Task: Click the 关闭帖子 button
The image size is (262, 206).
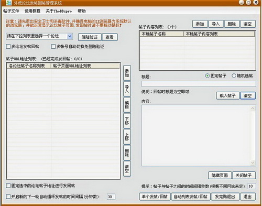Action: click(x=244, y=176)
